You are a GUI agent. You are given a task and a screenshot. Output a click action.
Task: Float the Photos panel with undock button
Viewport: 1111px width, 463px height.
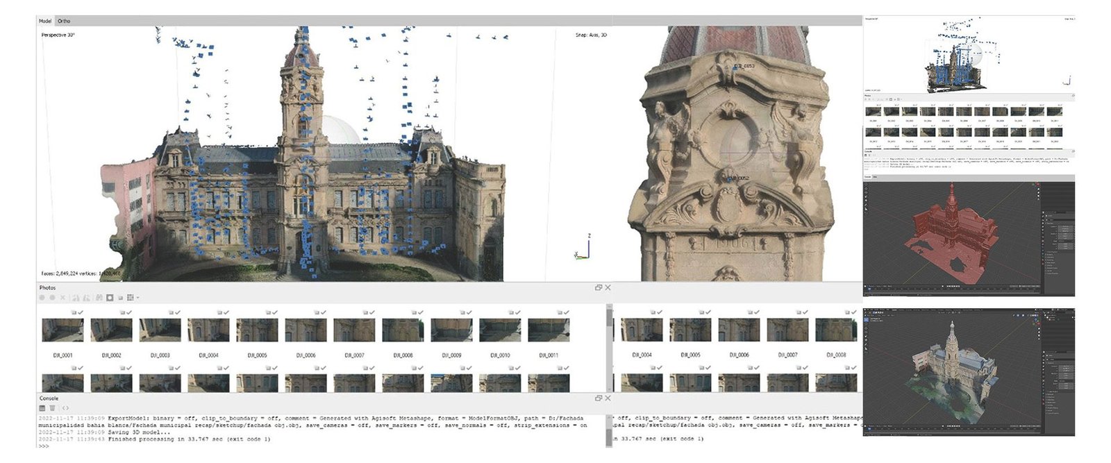(x=598, y=287)
